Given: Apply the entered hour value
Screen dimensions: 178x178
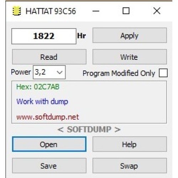Looking at the screenshot, I should (130, 35).
